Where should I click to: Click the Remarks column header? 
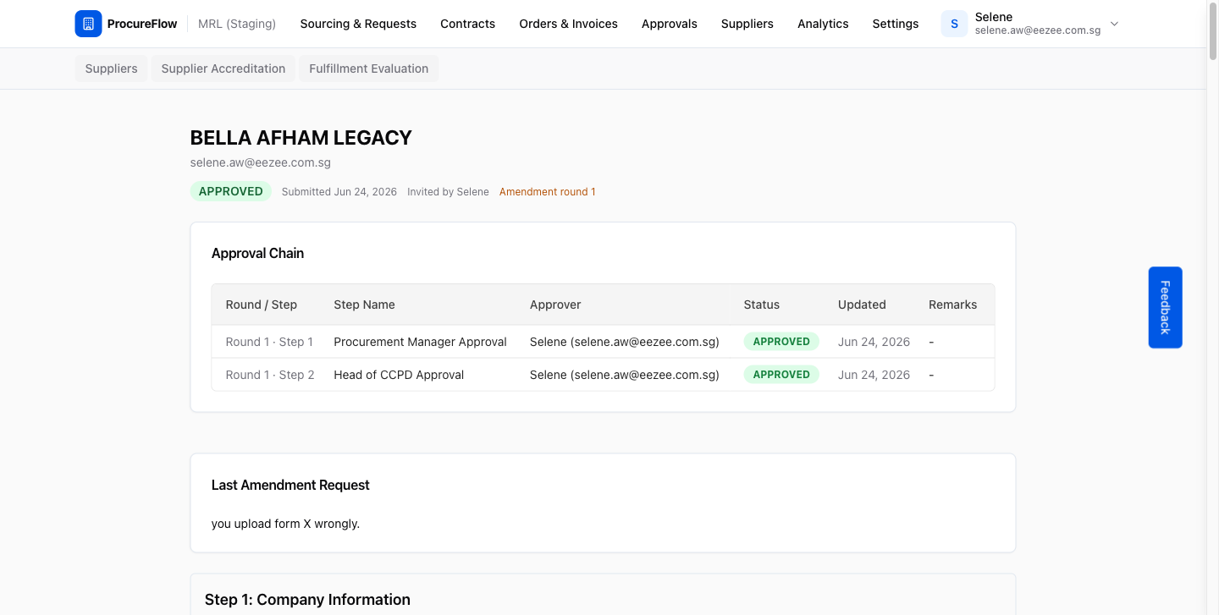[953, 305]
